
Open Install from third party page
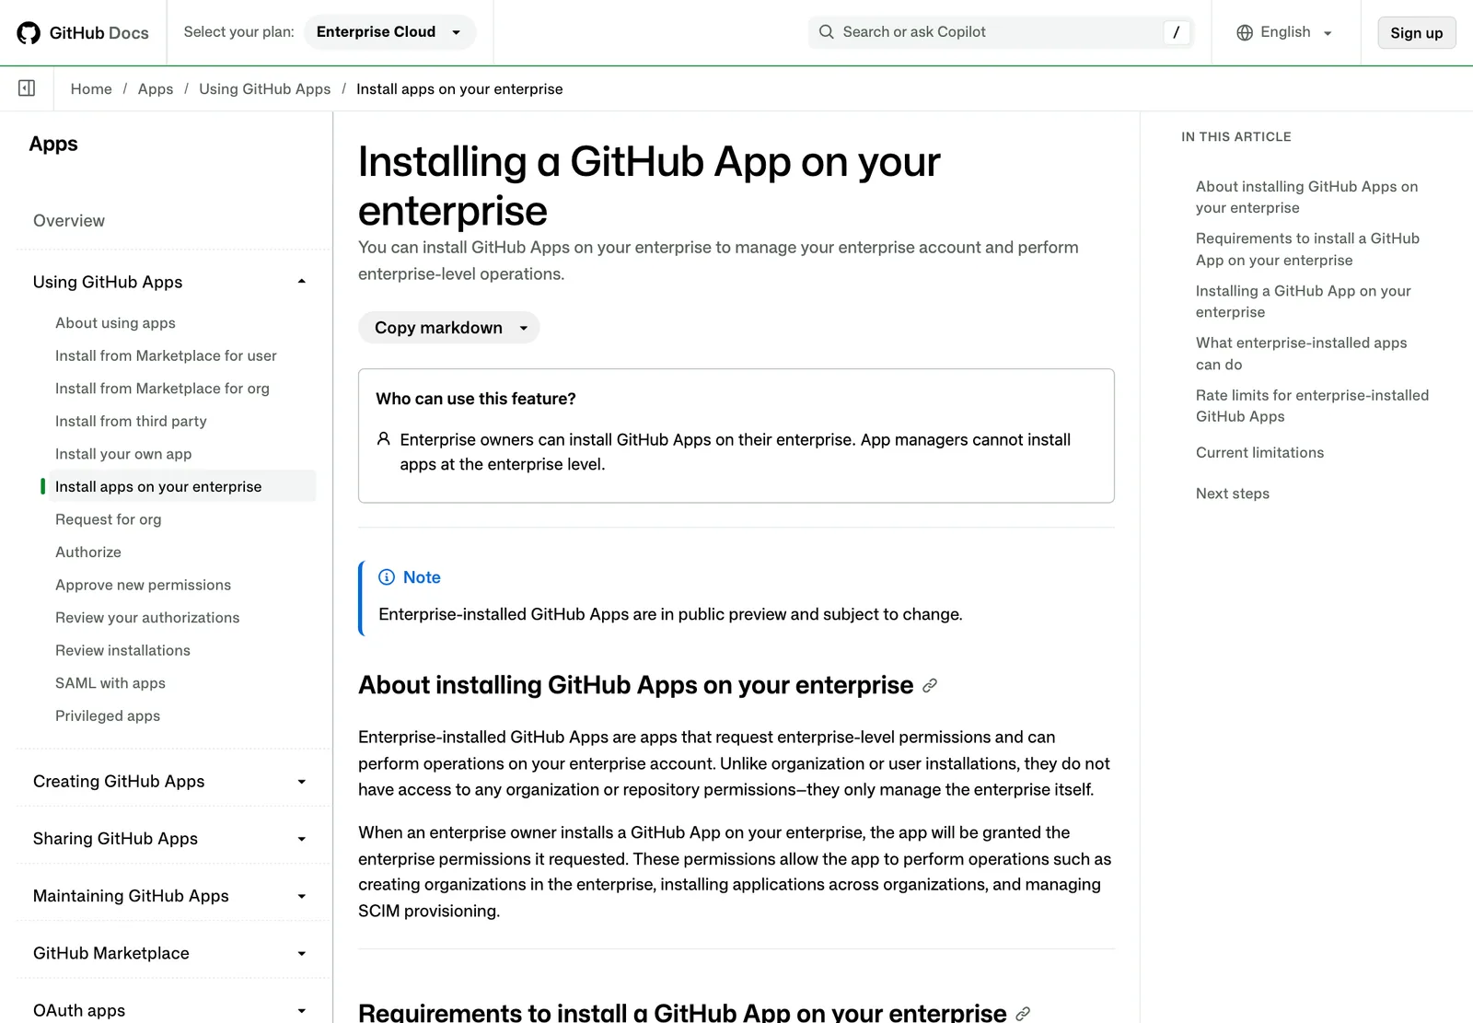pyautogui.click(x=131, y=421)
